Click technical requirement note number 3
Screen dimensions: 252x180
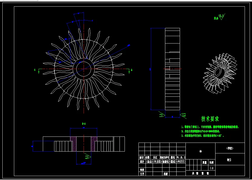(203, 136)
